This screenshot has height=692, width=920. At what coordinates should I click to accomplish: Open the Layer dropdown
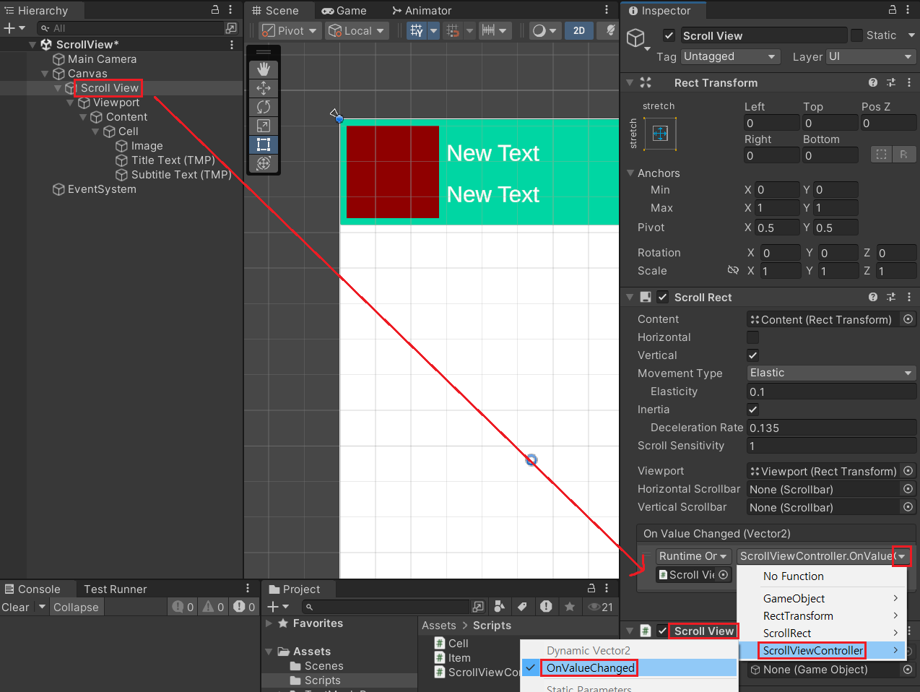[x=871, y=56]
